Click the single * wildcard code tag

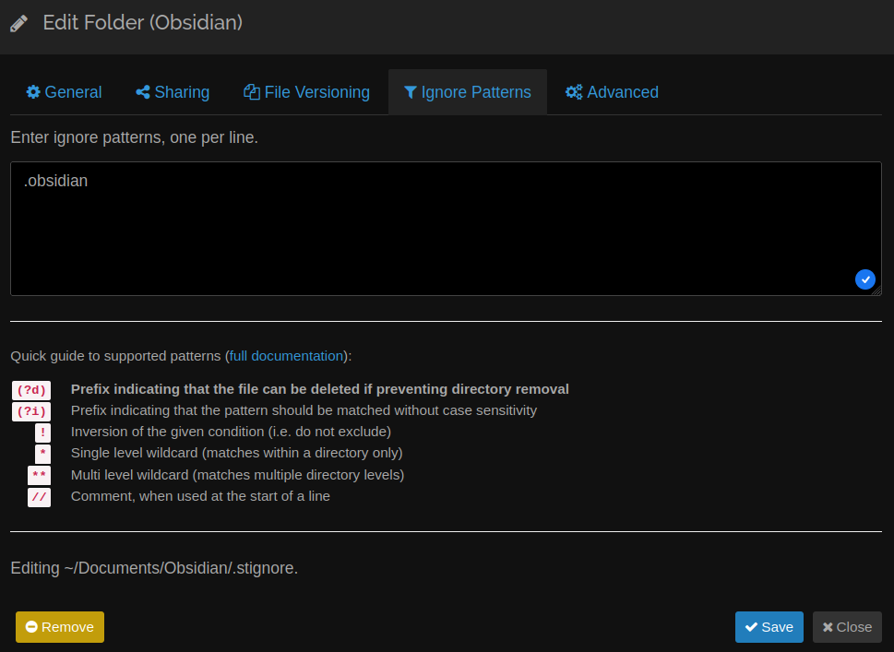pyautogui.click(x=42, y=455)
